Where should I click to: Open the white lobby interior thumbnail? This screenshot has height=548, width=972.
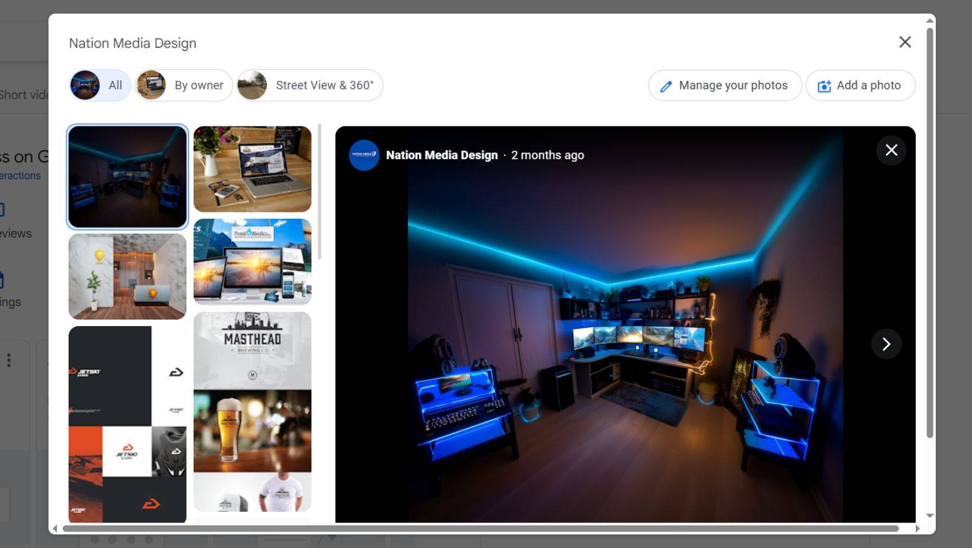tap(127, 275)
